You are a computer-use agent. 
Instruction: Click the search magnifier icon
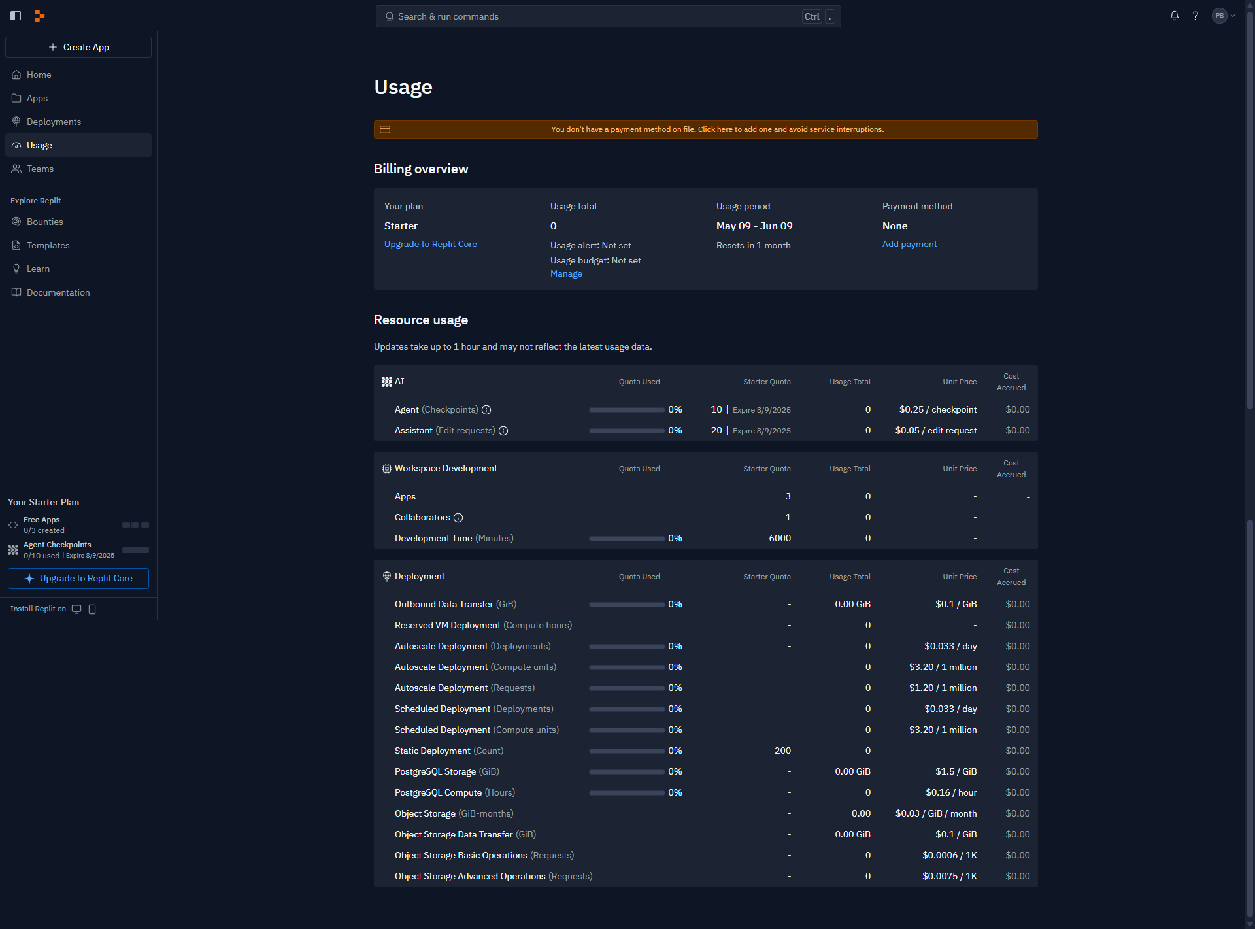[390, 16]
